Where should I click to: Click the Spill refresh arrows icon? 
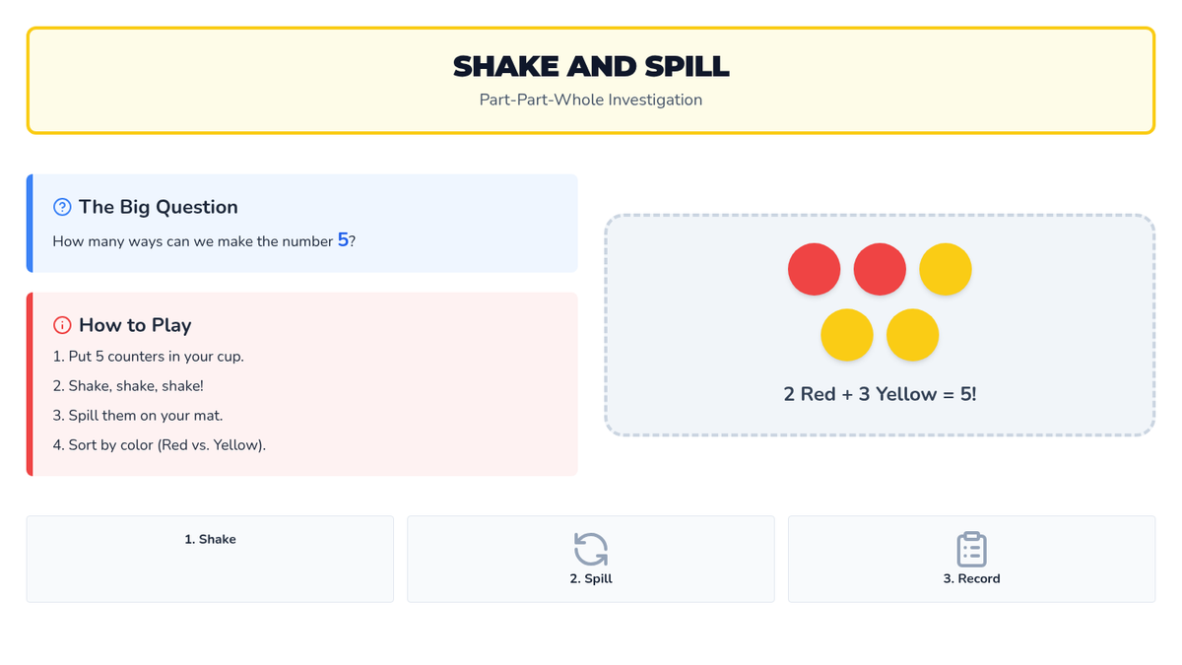click(x=591, y=549)
